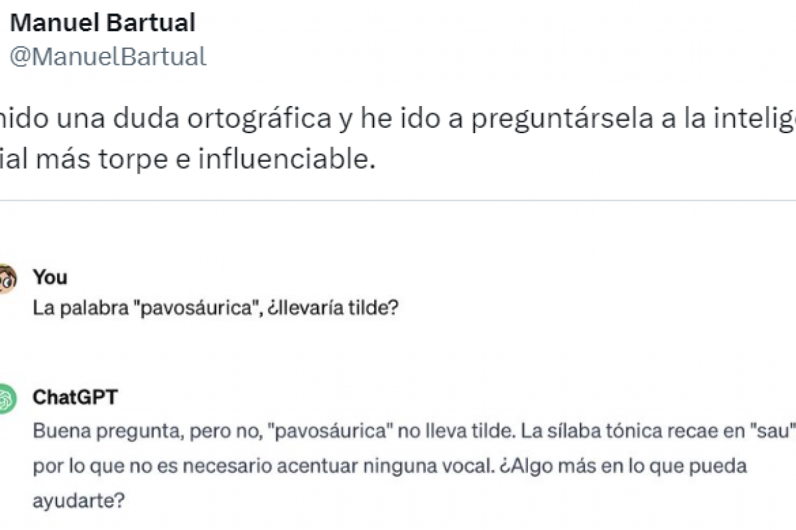Select the user's question about tilde

[215, 309]
